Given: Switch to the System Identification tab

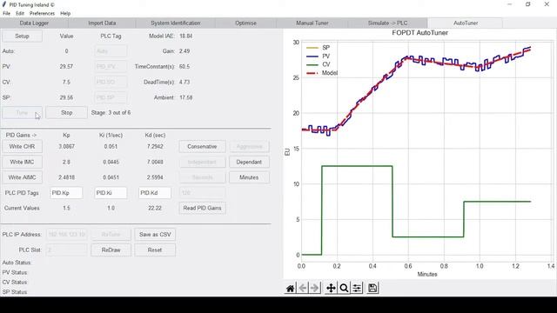Looking at the screenshot, I should coord(175,23).
